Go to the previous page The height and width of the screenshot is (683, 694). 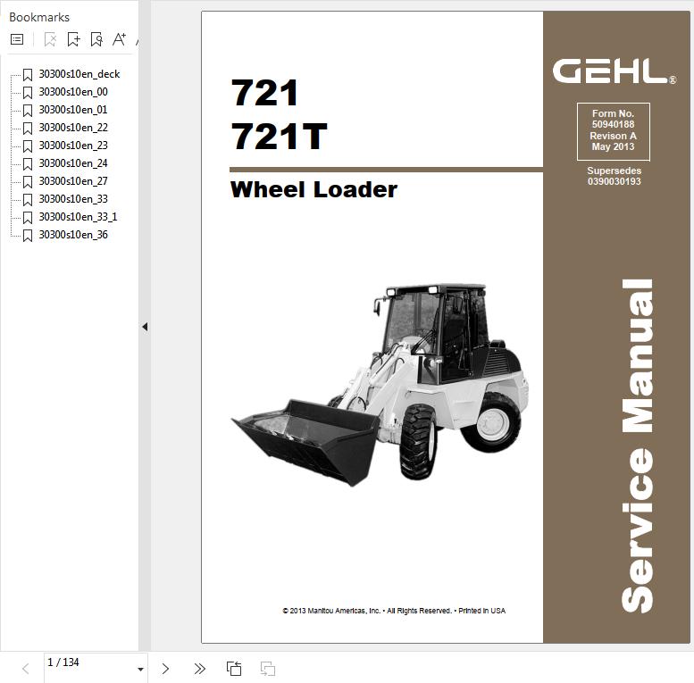tap(26, 669)
